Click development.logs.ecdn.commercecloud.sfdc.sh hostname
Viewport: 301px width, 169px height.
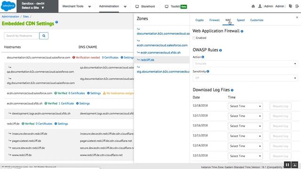click(x=41, y=114)
